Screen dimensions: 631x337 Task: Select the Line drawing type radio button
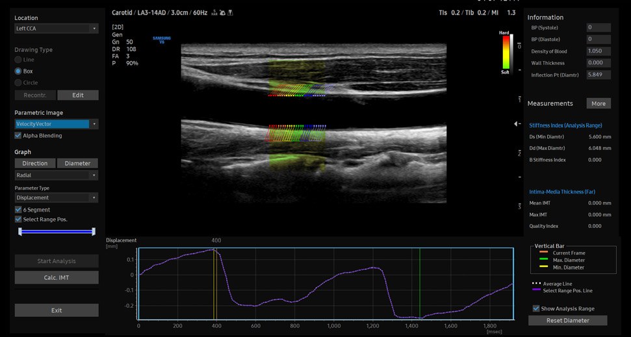point(18,60)
